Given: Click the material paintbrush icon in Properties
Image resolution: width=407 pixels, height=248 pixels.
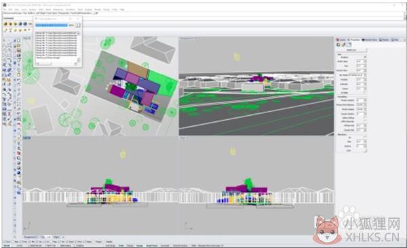Looking at the screenshot, I should click(x=344, y=45).
